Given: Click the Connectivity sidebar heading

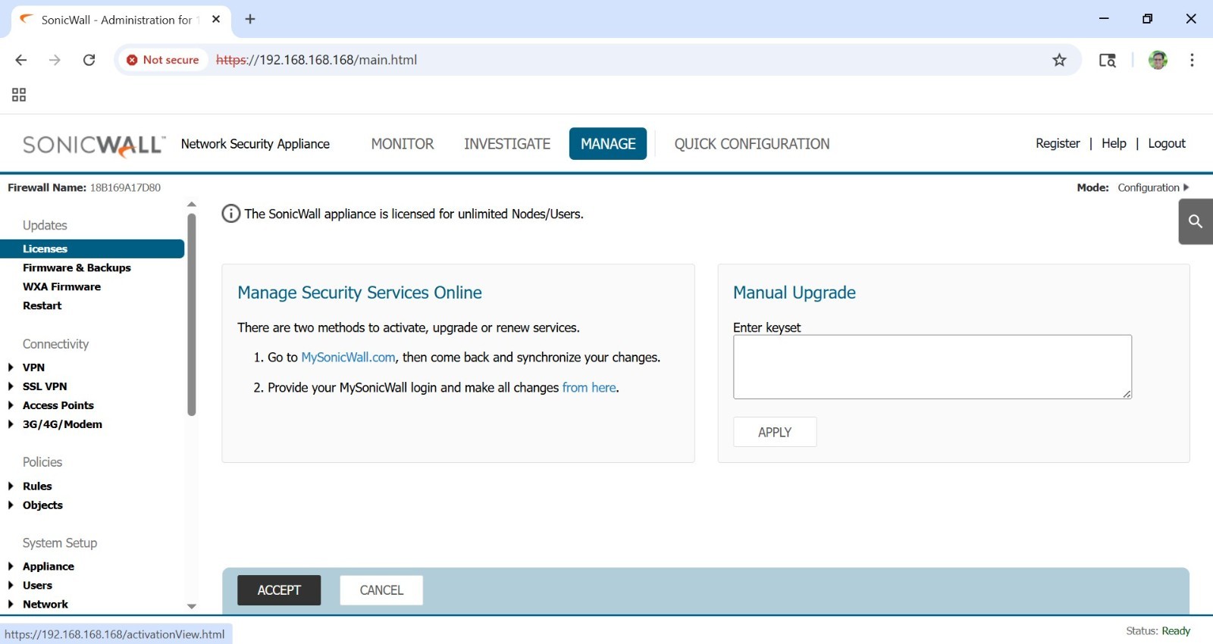Looking at the screenshot, I should tap(55, 344).
